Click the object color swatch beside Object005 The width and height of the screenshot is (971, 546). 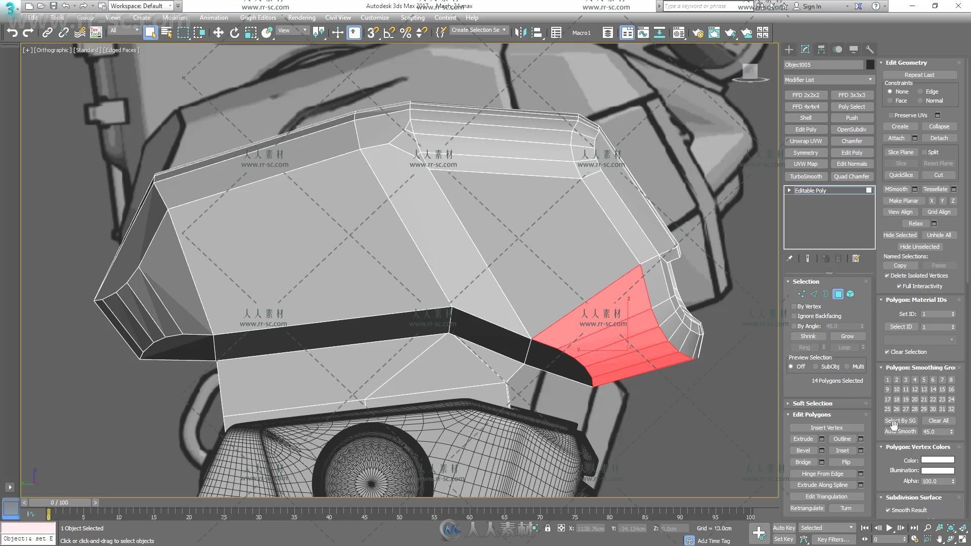click(x=870, y=65)
